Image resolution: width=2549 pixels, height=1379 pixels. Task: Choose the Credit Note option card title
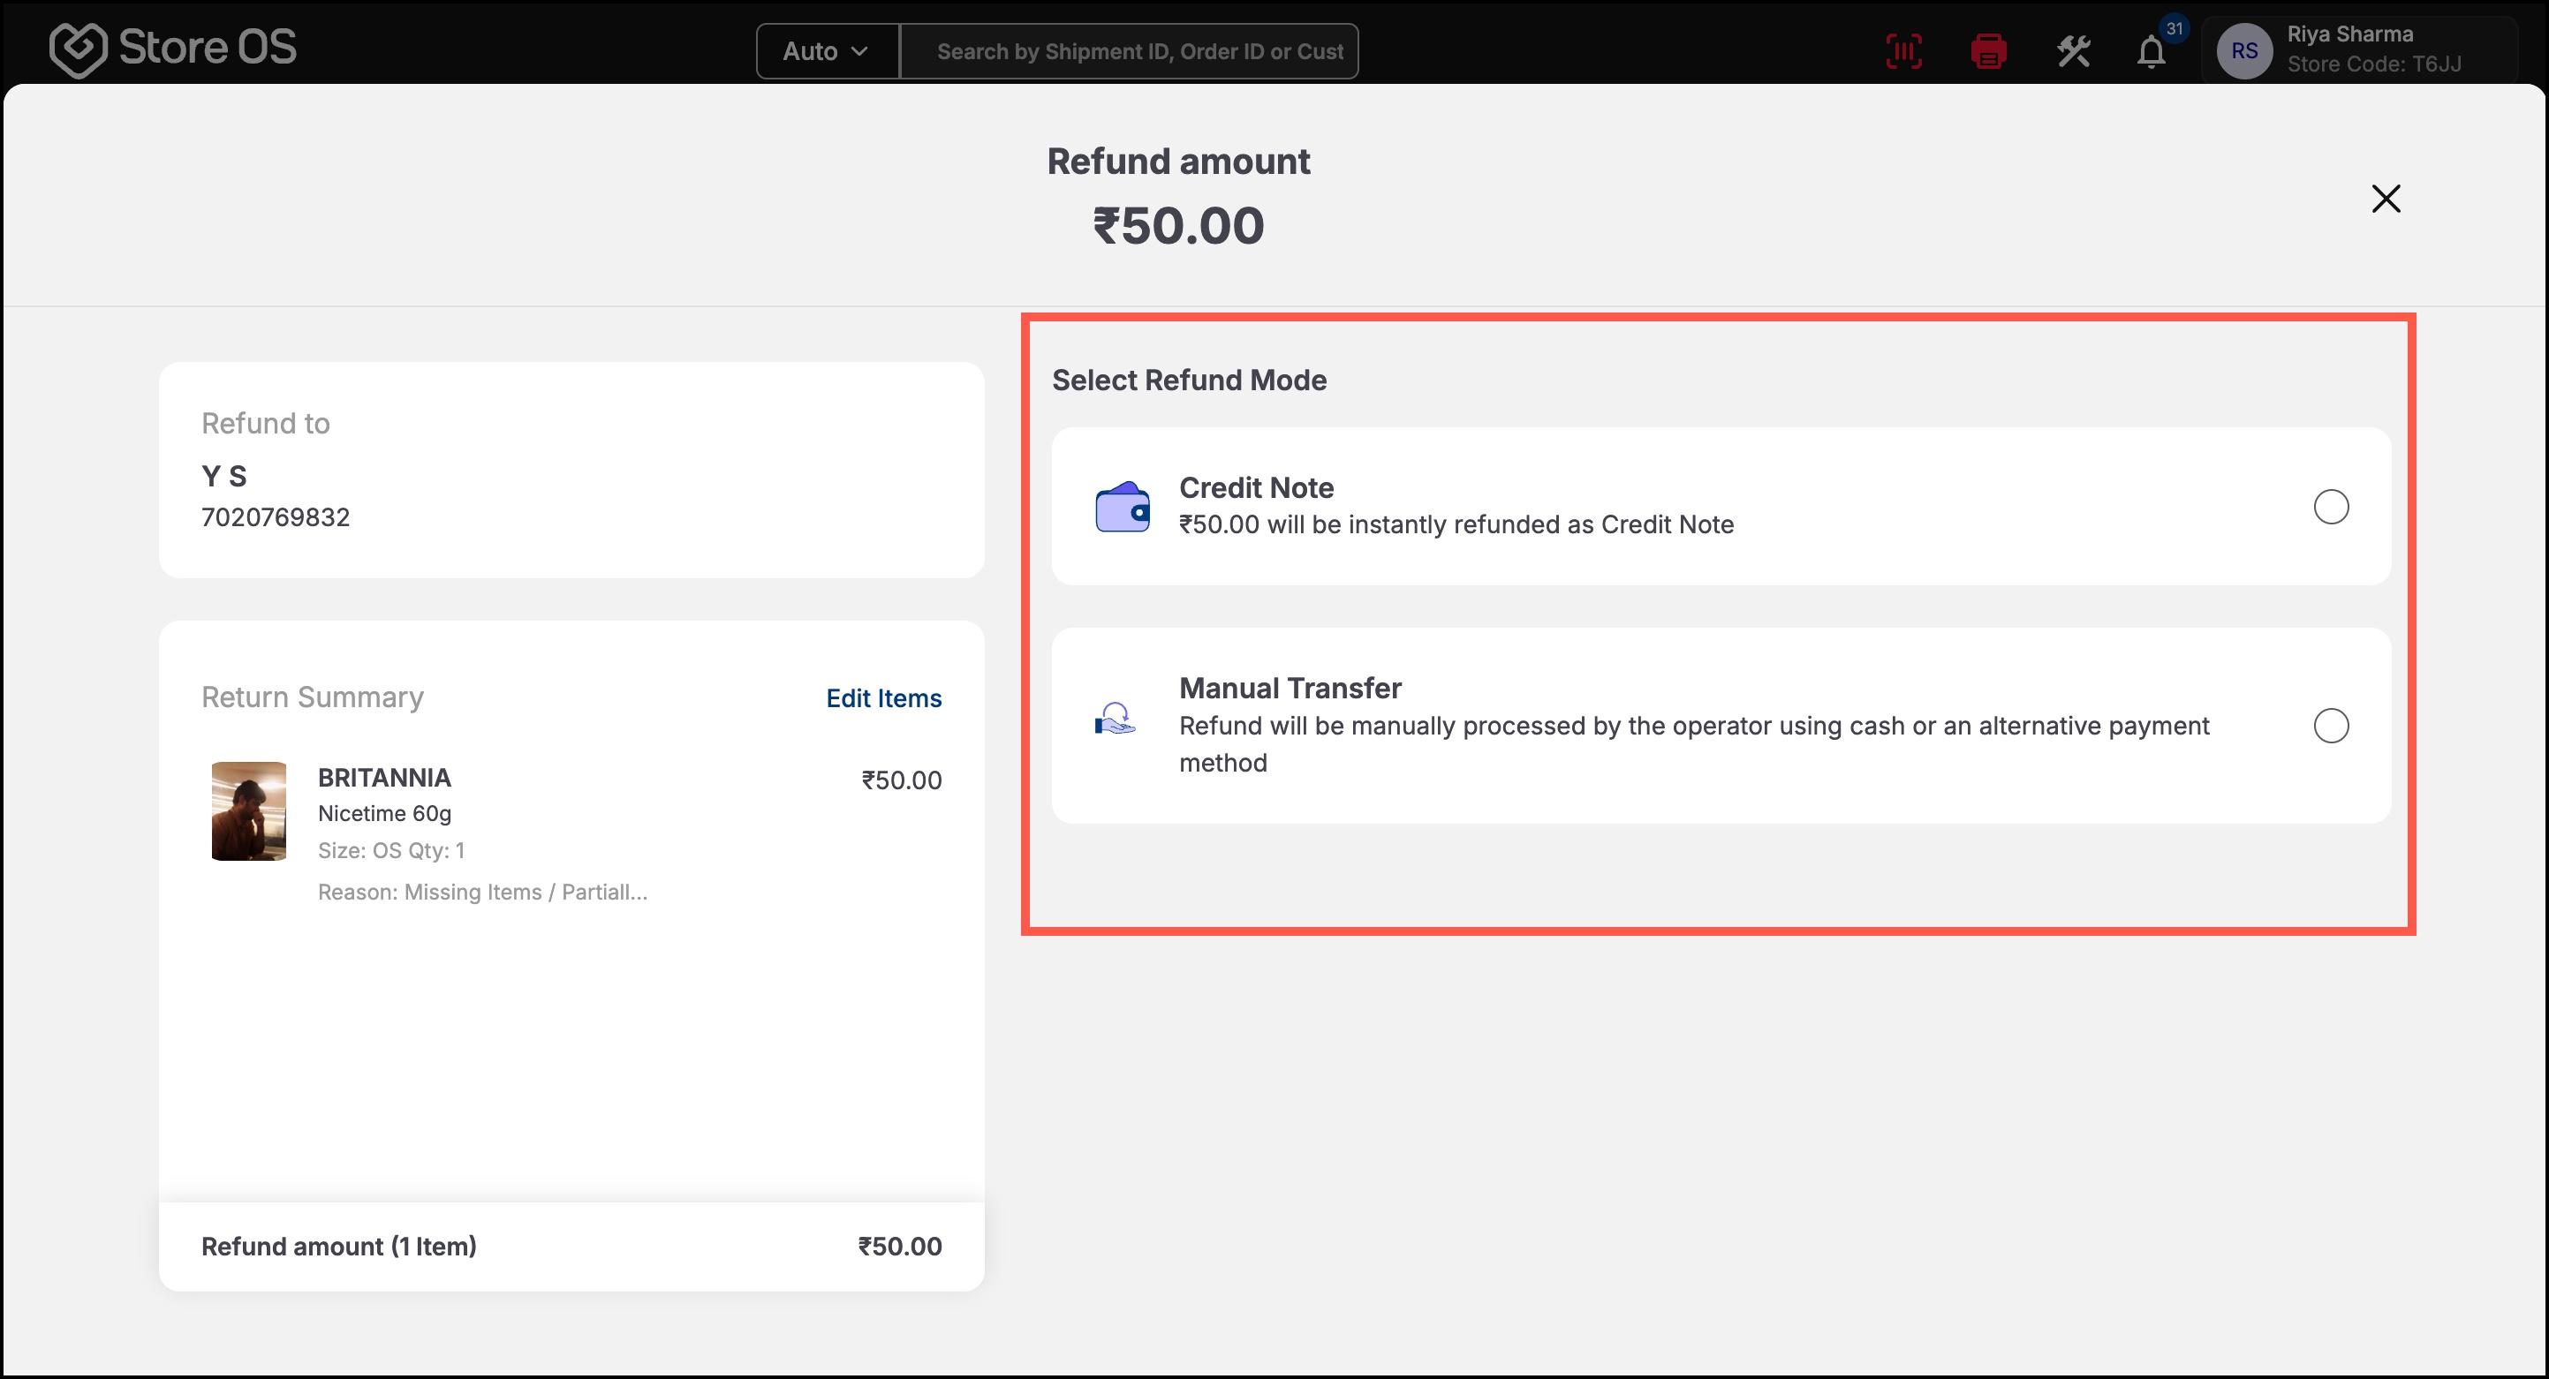[x=1256, y=486]
